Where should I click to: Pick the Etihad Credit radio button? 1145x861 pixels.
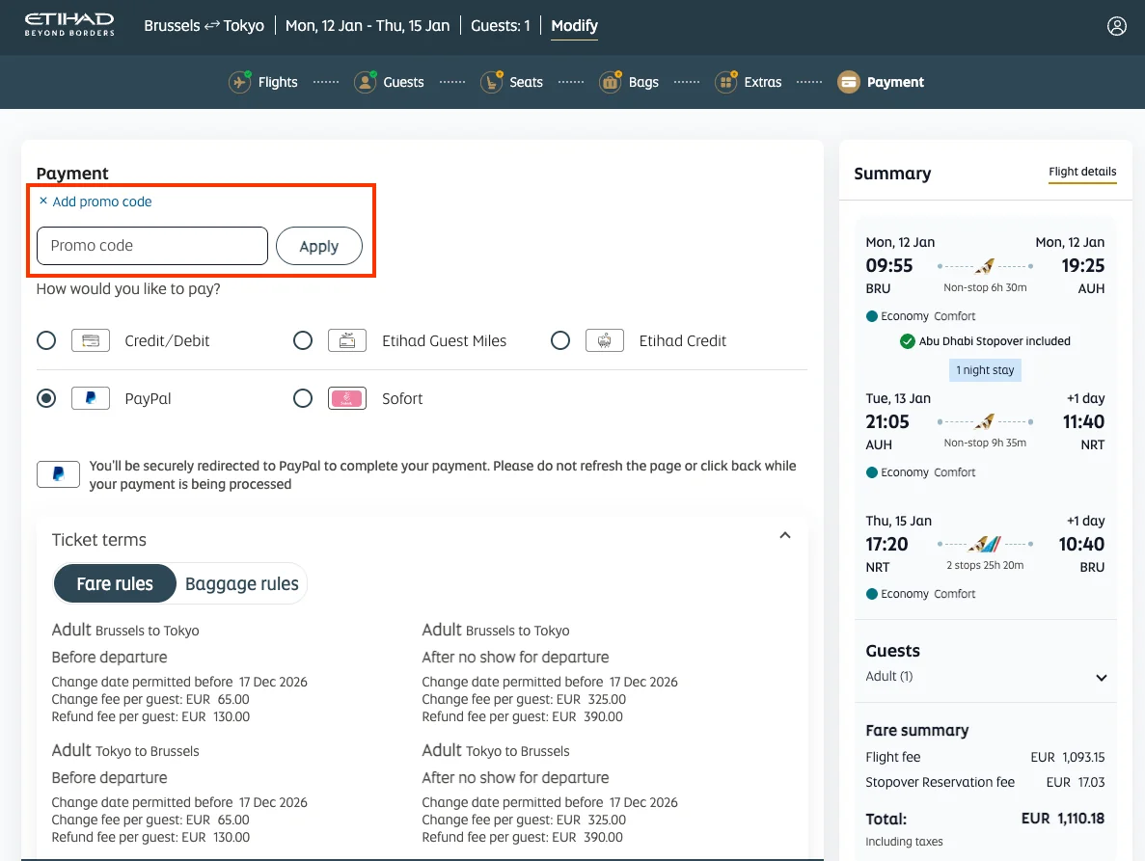coord(560,340)
